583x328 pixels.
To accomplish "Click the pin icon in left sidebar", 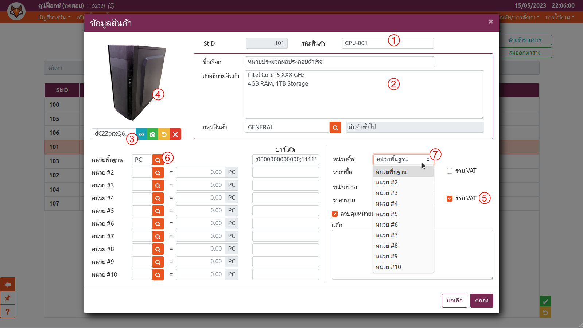I will pos(8,298).
